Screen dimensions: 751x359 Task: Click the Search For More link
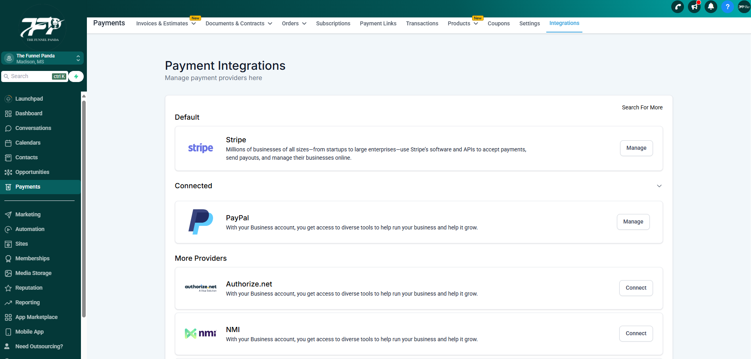[642, 107]
